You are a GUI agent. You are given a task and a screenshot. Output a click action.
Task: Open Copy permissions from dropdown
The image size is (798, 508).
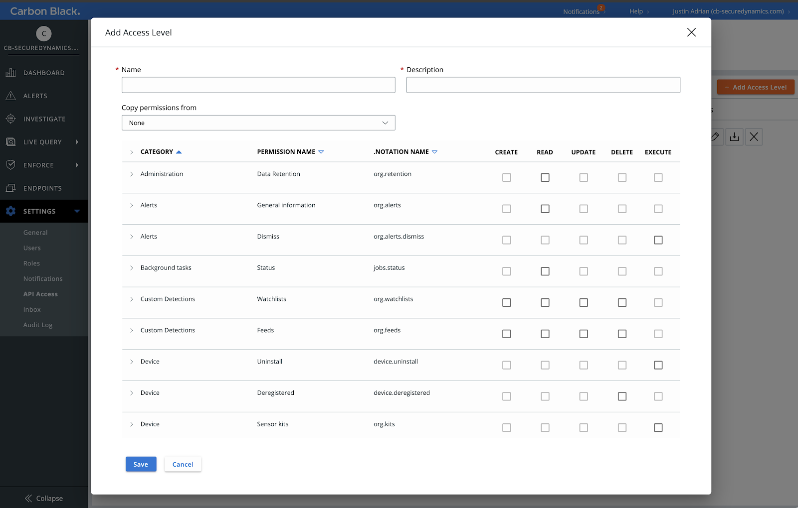click(258, 123)
